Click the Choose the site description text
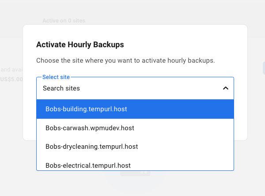This screenshot has width=265, height=196. click(x=125, y=60)
